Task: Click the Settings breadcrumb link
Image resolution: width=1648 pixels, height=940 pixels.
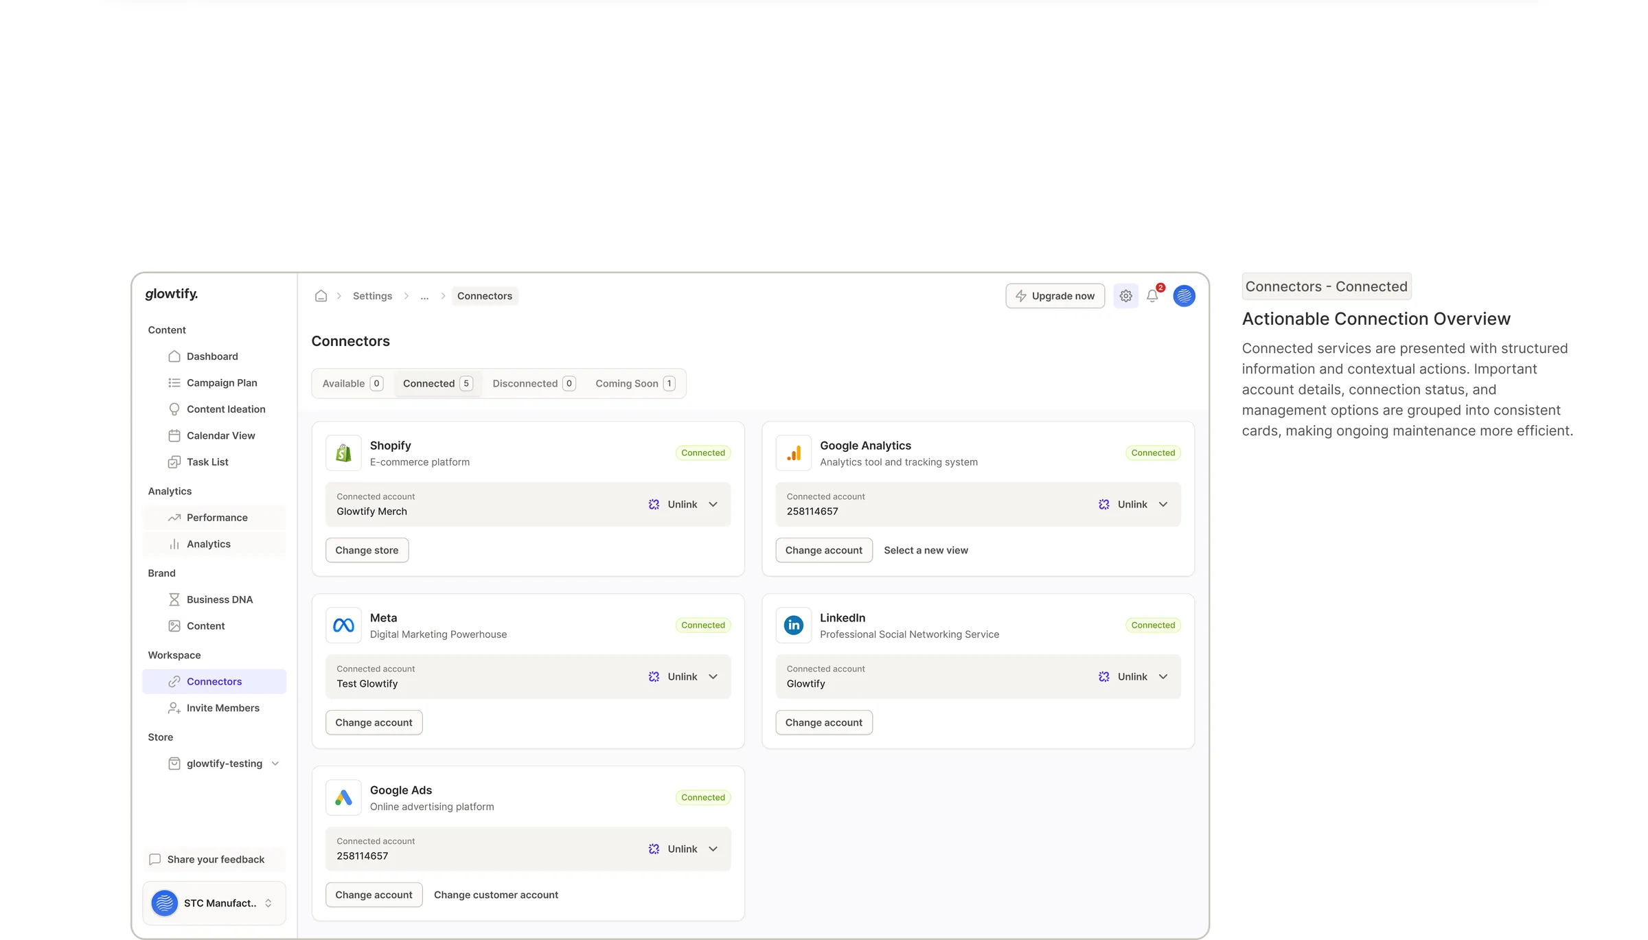Action: pyautogui.click(x=372, y=296)
